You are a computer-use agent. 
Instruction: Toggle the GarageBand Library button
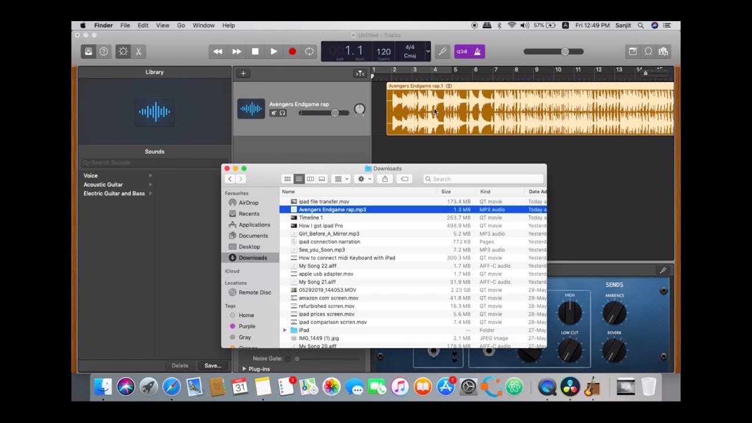coord(88,51)
